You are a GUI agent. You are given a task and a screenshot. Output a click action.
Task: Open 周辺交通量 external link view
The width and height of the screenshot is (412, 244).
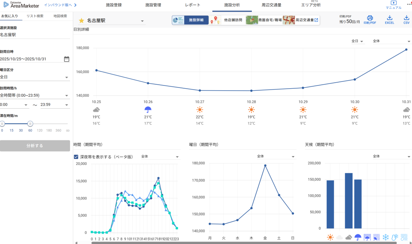(301, 20)
